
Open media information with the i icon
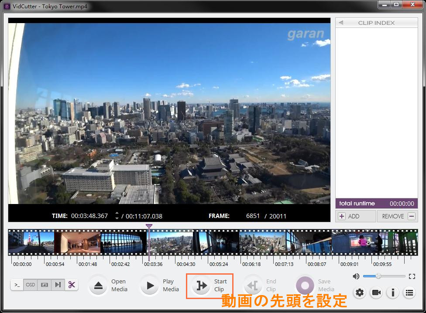pyautogui.click(x=392, y=293)
